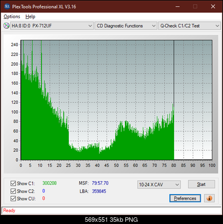Click the Ready status bar text
Screen dimensions: 223x224
point(9,211)
